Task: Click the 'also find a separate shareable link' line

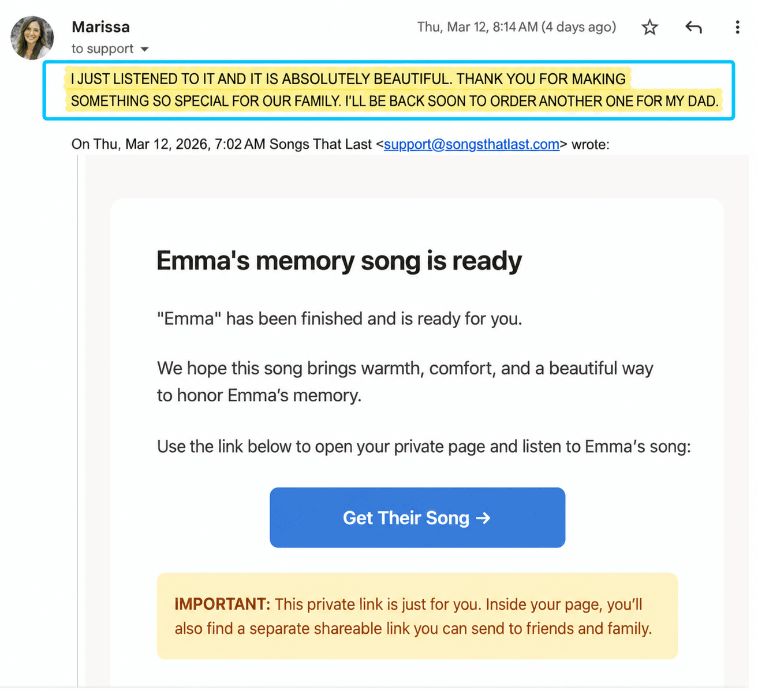Action: tap(413, 628)
